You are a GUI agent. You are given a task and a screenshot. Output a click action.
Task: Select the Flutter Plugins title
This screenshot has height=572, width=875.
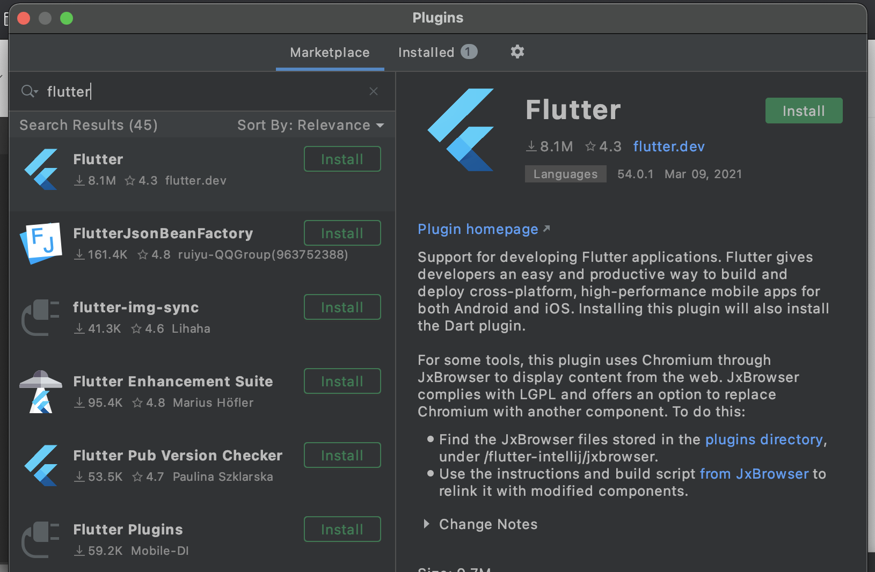pos(128,530)
